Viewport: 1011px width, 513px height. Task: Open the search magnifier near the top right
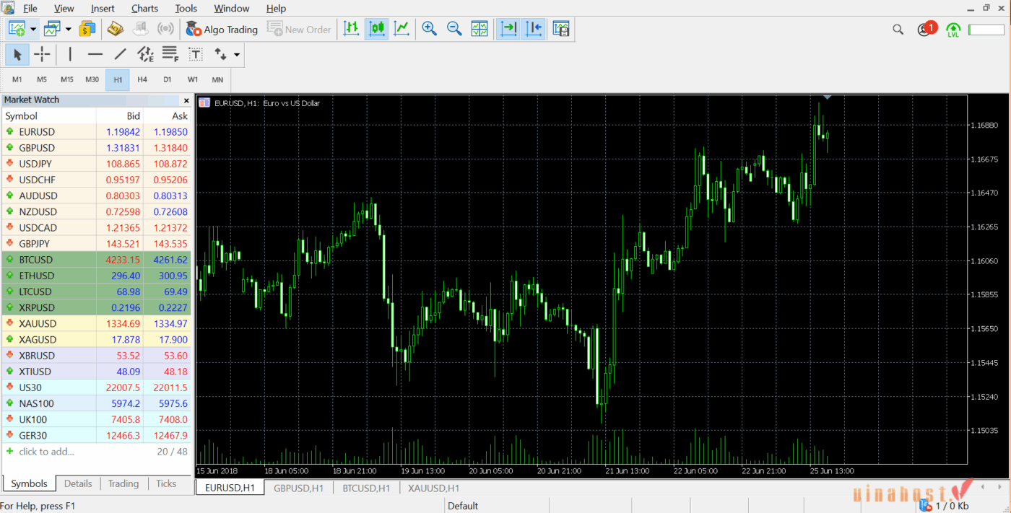coord(898,30)
